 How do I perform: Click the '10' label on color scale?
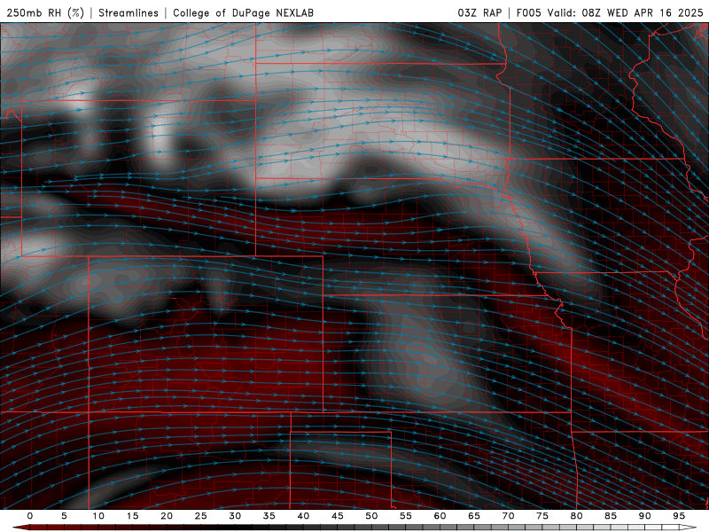tap(98, 516)
